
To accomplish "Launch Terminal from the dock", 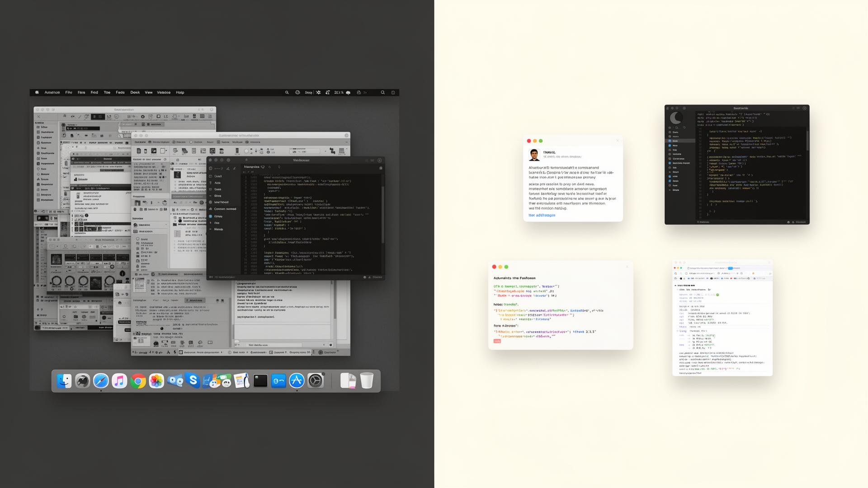I will coord(260,381).
